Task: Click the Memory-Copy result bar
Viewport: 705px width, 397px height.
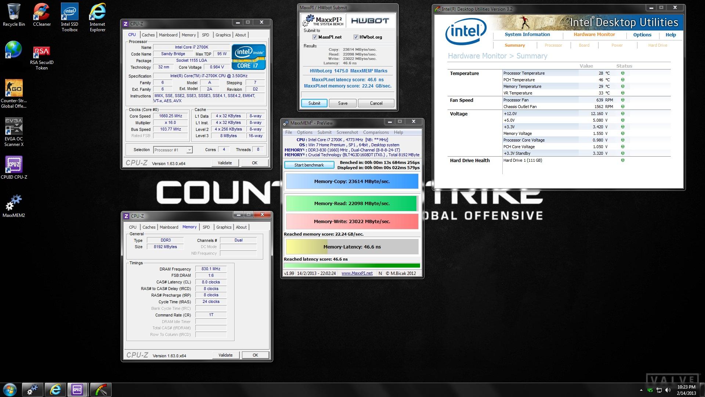Action: point(352,181)
